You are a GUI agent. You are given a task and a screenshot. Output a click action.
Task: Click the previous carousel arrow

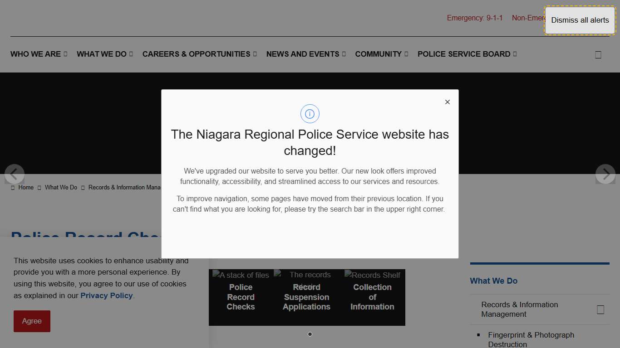coord(15,174)
